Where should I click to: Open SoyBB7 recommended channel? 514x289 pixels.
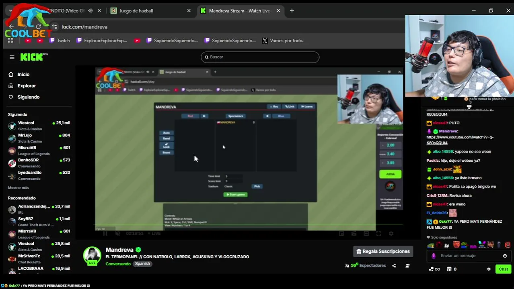tap(39, 222)
